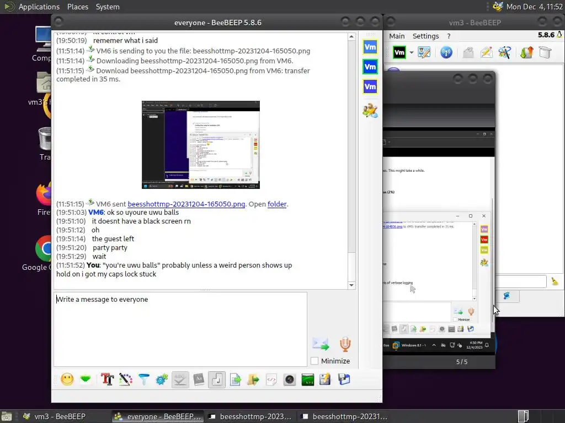Take a screenshot with the camera icon
The width and height of the screenshot is (565, 423).
[x=290, y=379]
